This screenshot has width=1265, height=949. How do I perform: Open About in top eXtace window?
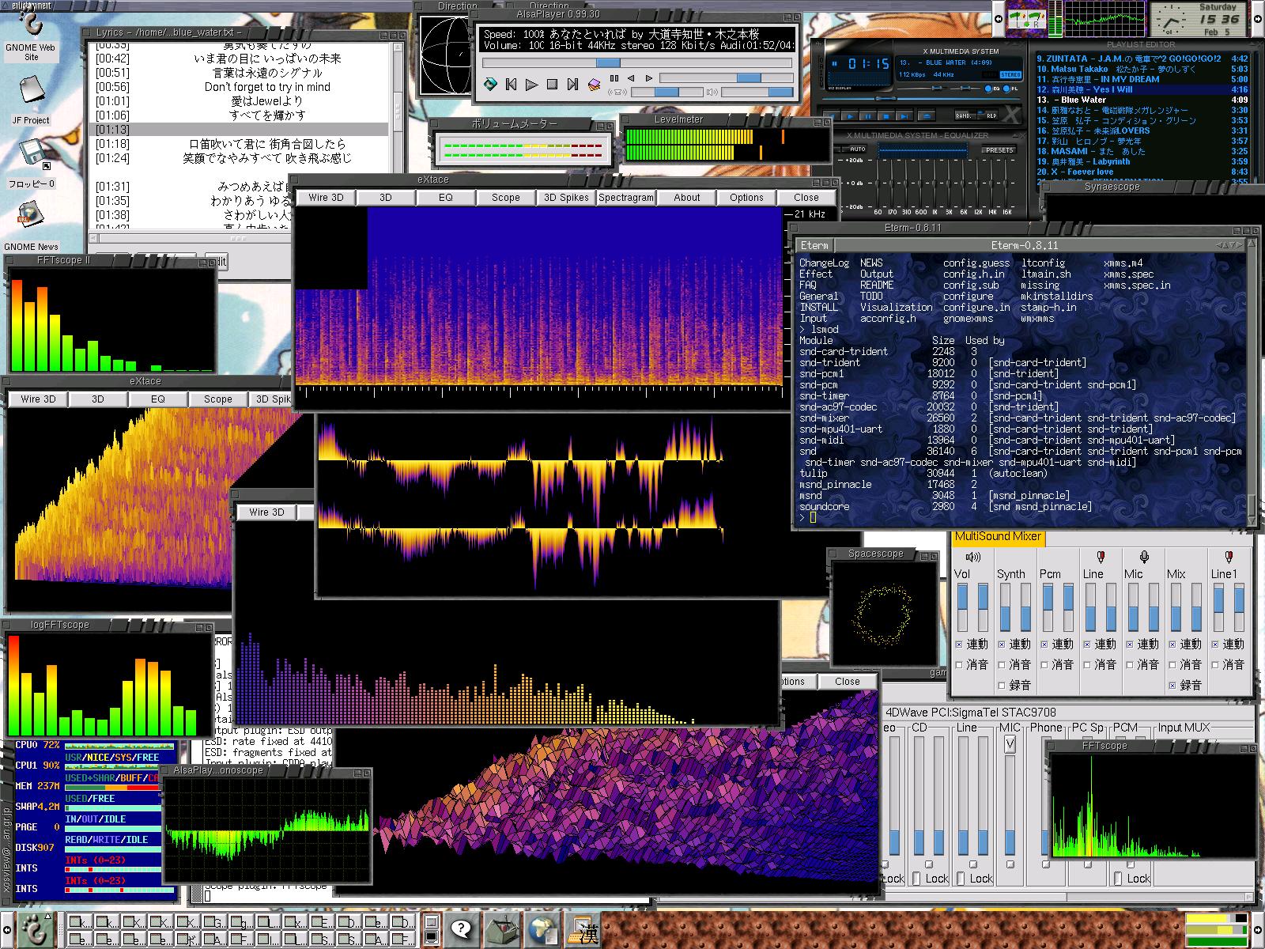pos(686,198)
